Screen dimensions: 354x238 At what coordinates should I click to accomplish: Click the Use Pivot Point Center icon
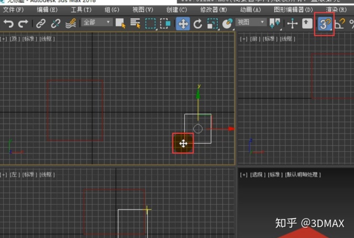pyautogui.click(x=275, y=23)
